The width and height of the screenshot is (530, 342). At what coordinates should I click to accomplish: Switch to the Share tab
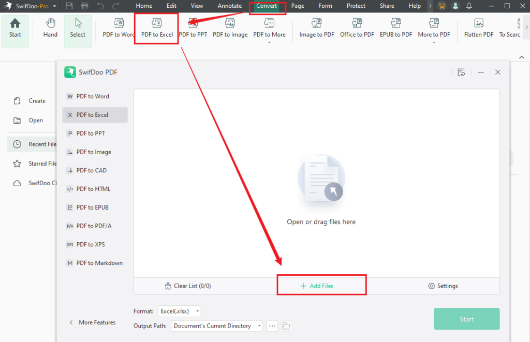tap(387, 6)
